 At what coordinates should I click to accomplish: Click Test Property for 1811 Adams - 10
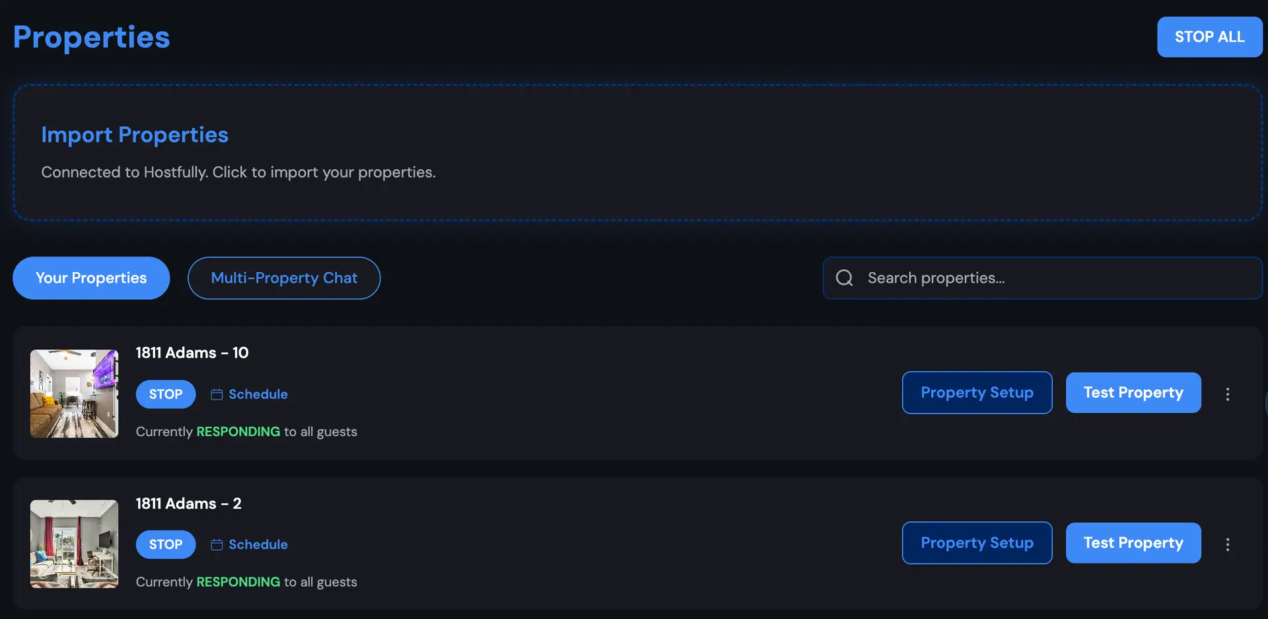pyautogui.click(x=1133, y=392)
